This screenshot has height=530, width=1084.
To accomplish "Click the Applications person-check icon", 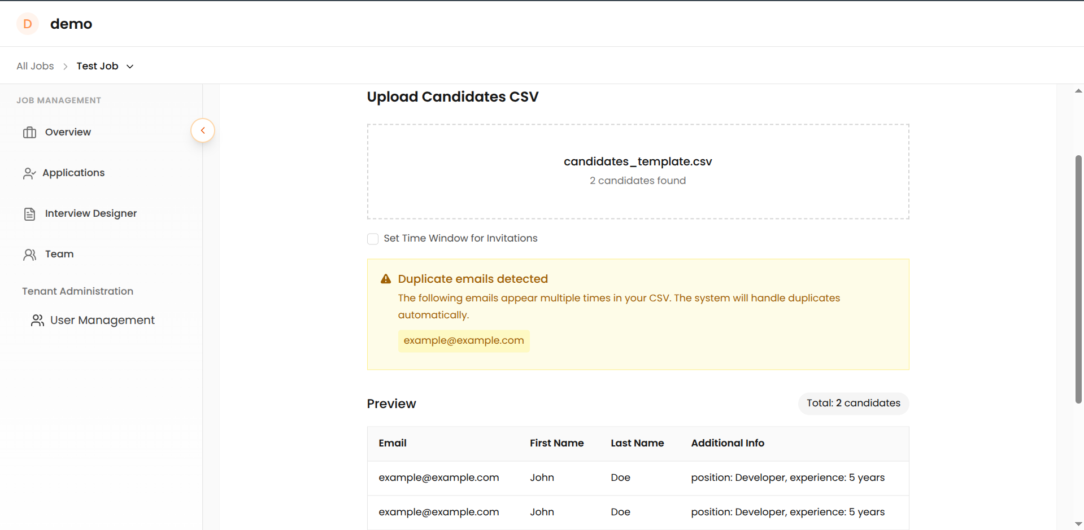I will coord(29,173).
